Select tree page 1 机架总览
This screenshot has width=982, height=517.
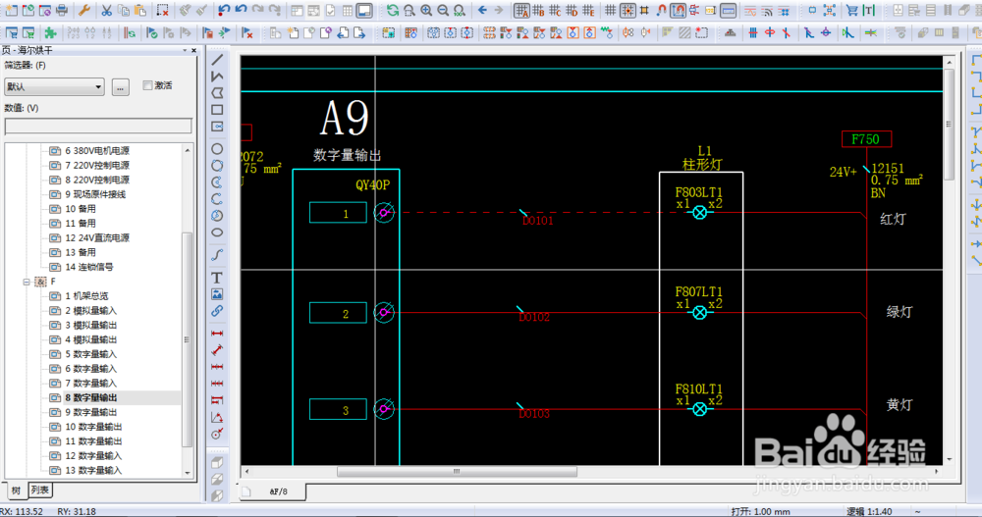tap(87, 296)
